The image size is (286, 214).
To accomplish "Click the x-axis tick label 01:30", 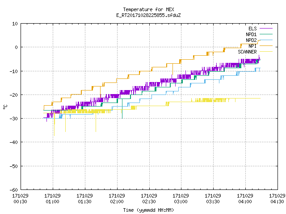I will pyautogui.click(x=84, y=202).
